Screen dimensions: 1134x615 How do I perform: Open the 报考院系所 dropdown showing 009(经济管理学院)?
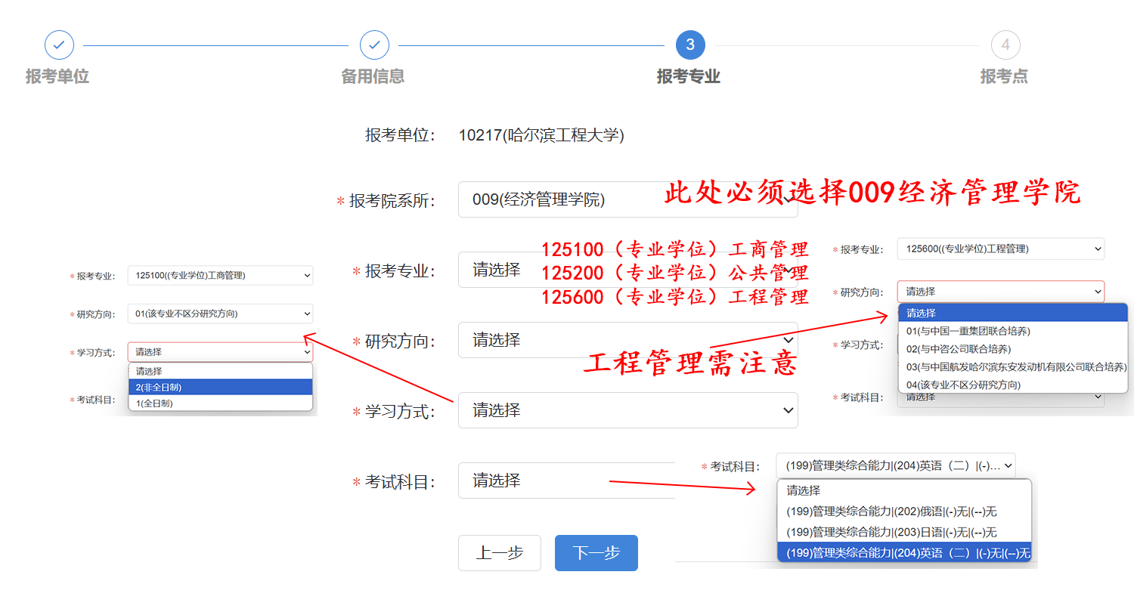point(559,199)
